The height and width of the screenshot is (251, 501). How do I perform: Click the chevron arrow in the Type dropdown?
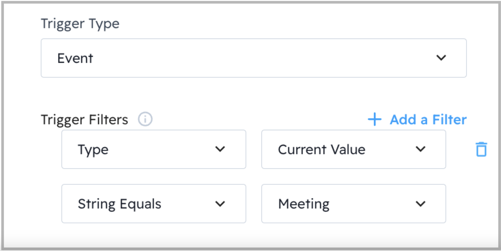[220, 149]
